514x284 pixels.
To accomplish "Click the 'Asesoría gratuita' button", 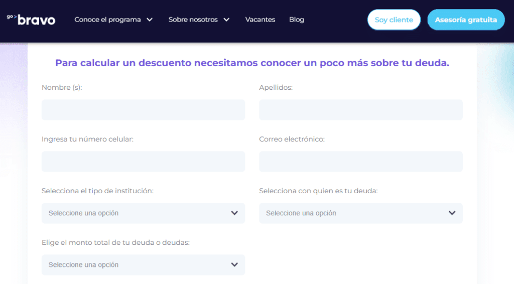I will (x=466, y=20).
